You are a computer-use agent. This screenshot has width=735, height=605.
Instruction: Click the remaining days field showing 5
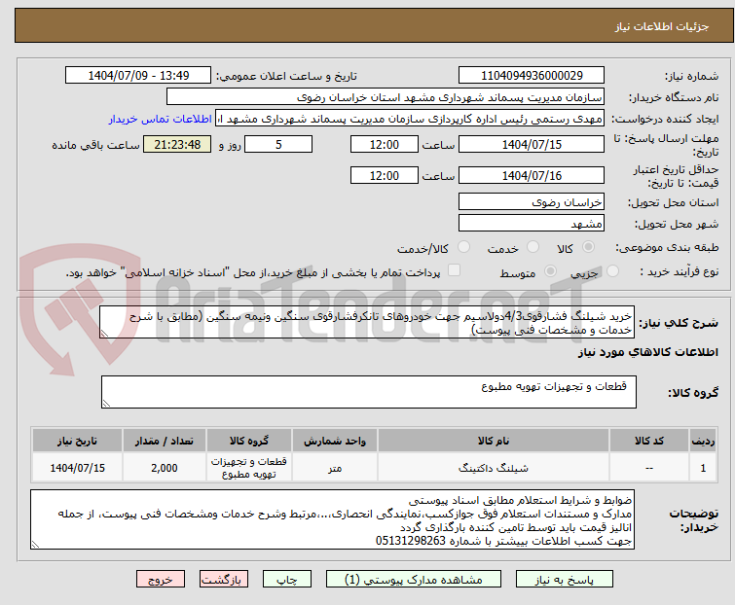278,144
